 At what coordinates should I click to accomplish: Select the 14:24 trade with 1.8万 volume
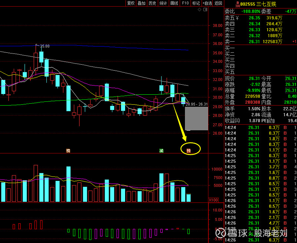click(x=261, y=139)
